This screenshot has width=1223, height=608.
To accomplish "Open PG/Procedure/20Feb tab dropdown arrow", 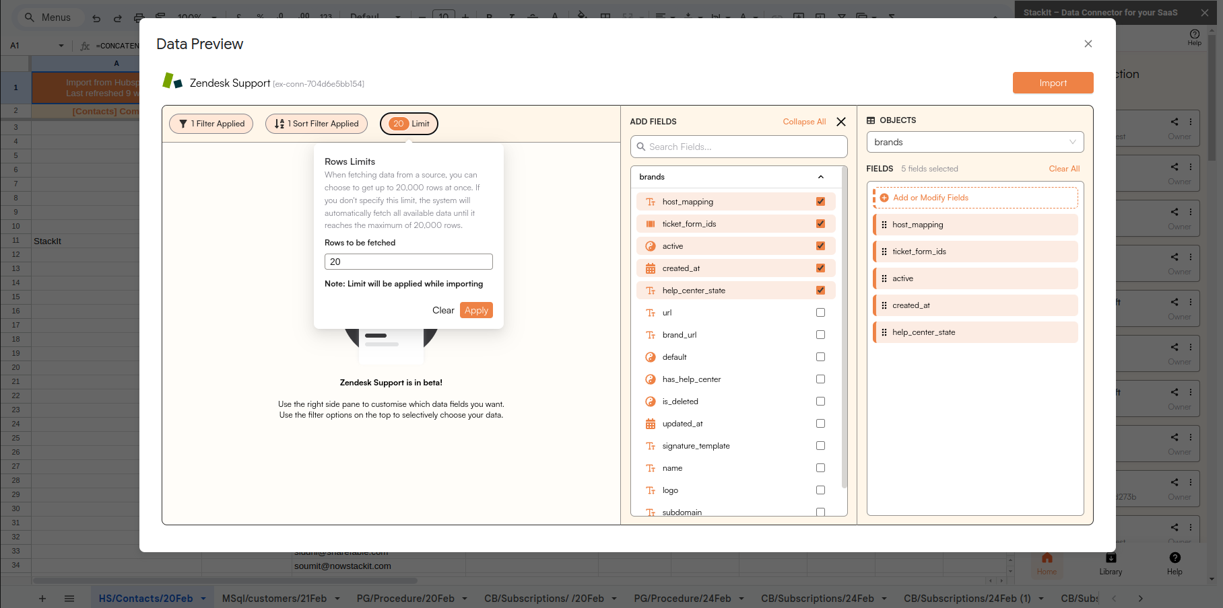I will coord(465,599).
